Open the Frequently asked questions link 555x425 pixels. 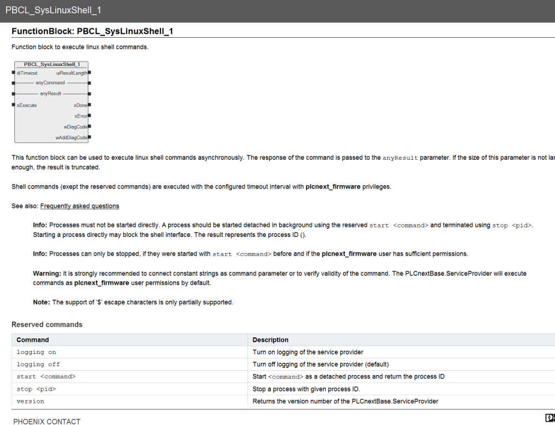pyautogui.click(x=79, y=206)
